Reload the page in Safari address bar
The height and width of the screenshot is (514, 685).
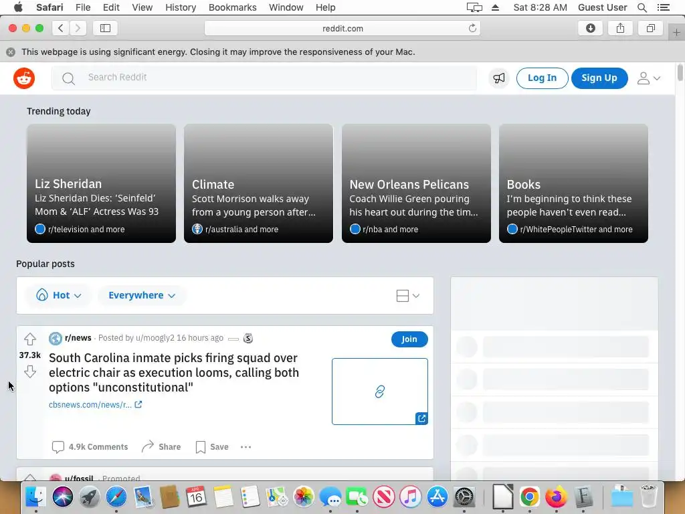[x=472, y=28]
